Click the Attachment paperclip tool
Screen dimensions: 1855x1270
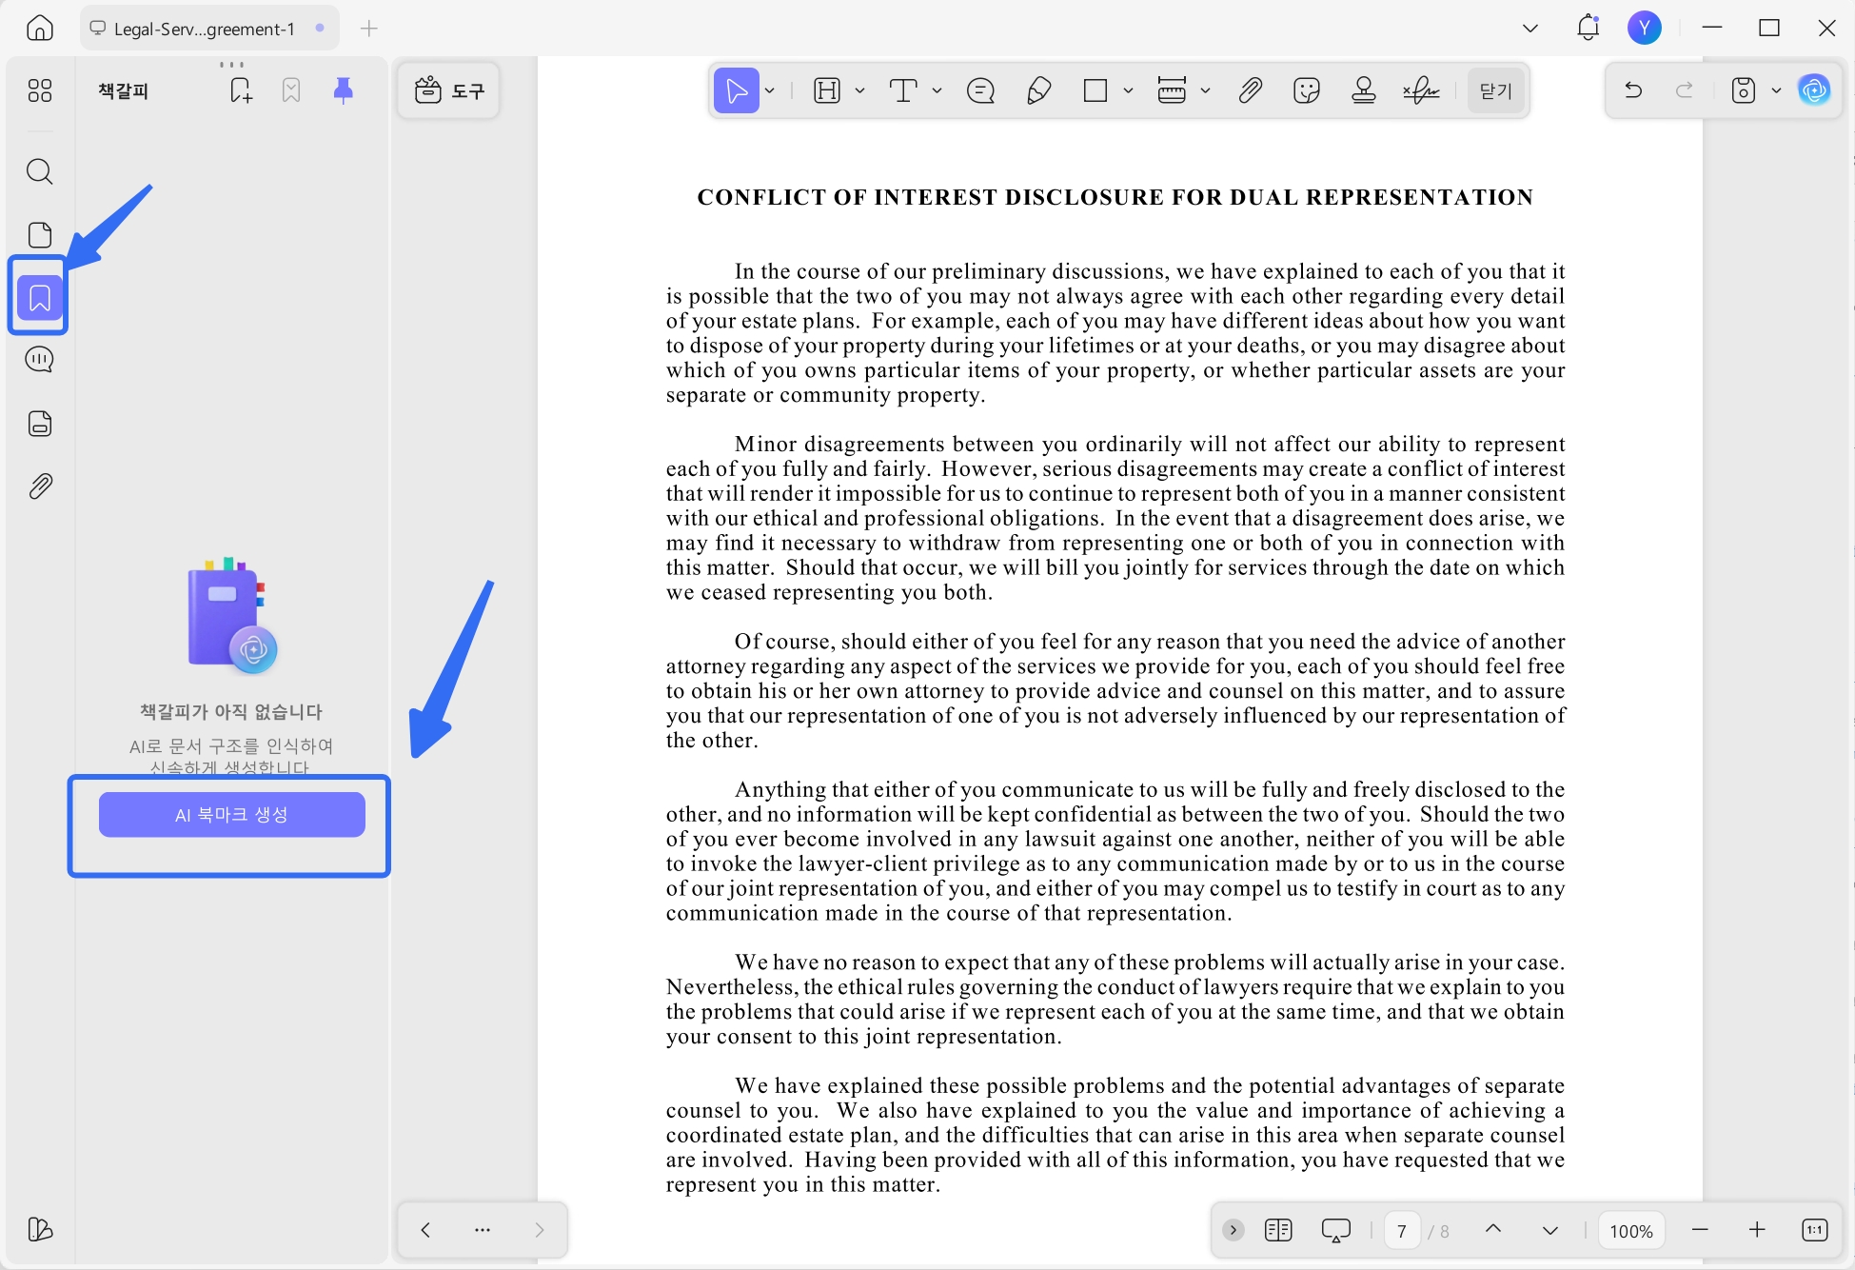tap(1249, 90)
